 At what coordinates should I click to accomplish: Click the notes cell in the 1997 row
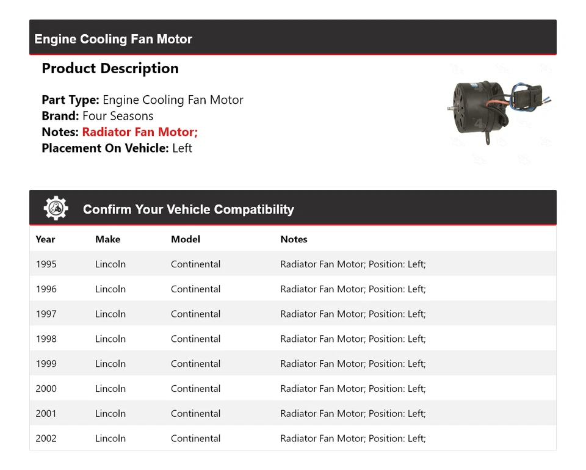click(x=353, y=314)
